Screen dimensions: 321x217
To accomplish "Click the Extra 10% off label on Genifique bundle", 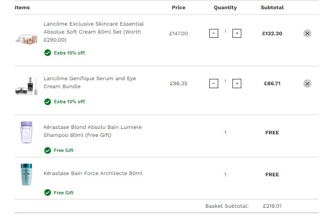I will tap(69, 102).
